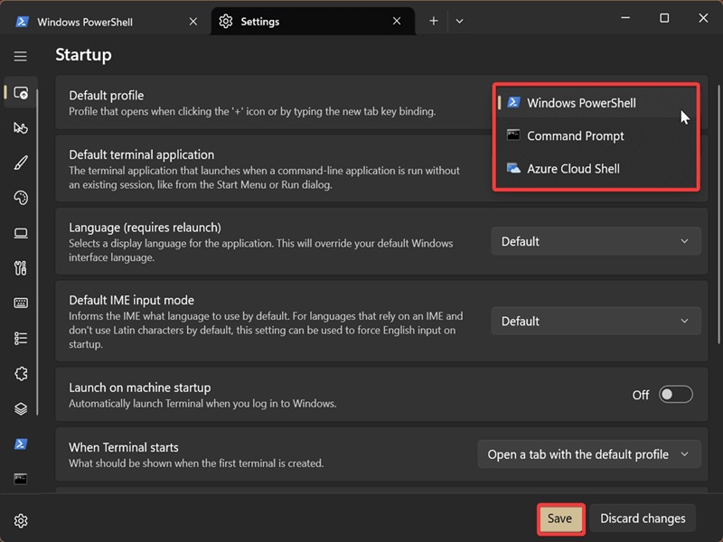Choose Command Prompt in profile dropdown list
Viewport: 723px width, 542px height.
[x=596, y=136]
